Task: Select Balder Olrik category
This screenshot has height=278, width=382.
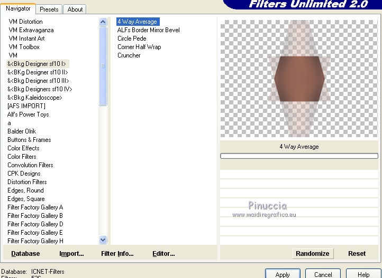Action: point(22,131)
